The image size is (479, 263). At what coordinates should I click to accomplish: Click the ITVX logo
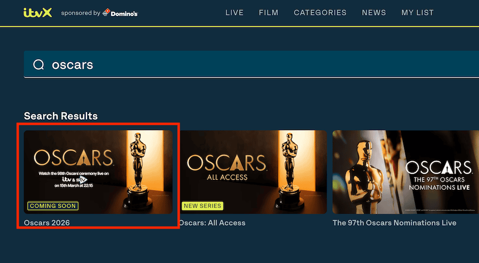coord(37,13)
